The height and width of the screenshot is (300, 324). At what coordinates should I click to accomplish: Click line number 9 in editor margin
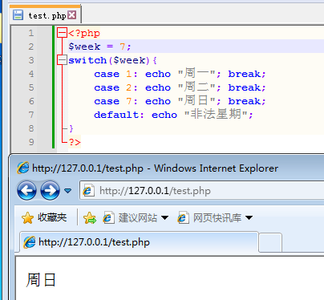coord(31,142)
